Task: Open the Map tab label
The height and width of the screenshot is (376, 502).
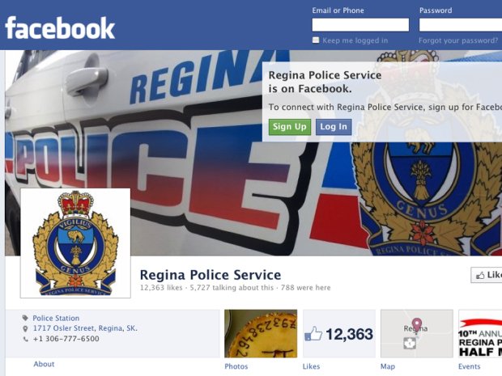Action: click(388, 366)
